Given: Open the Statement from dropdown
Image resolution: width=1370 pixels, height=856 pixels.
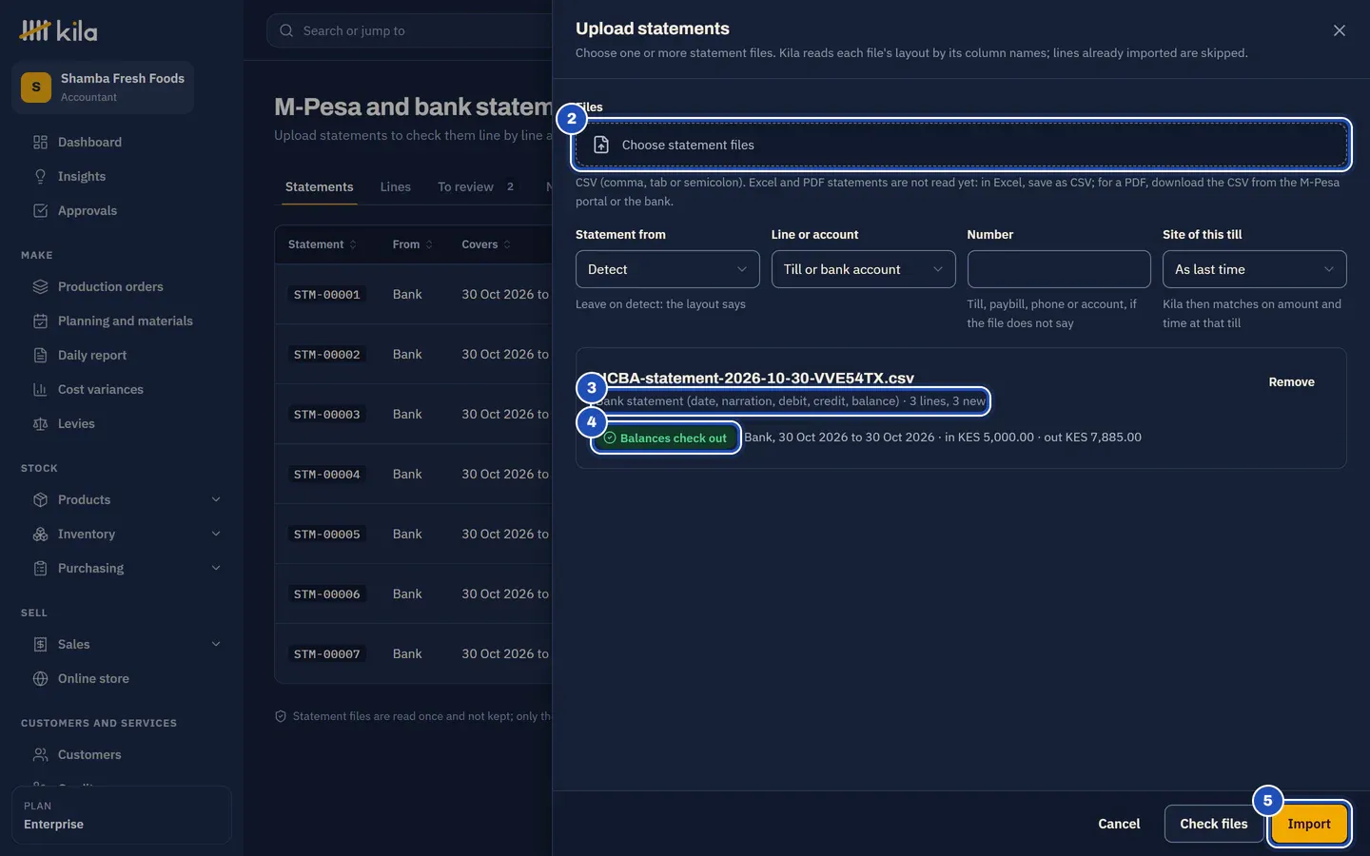Looking at the screenshot, I should tap(668, 269).
